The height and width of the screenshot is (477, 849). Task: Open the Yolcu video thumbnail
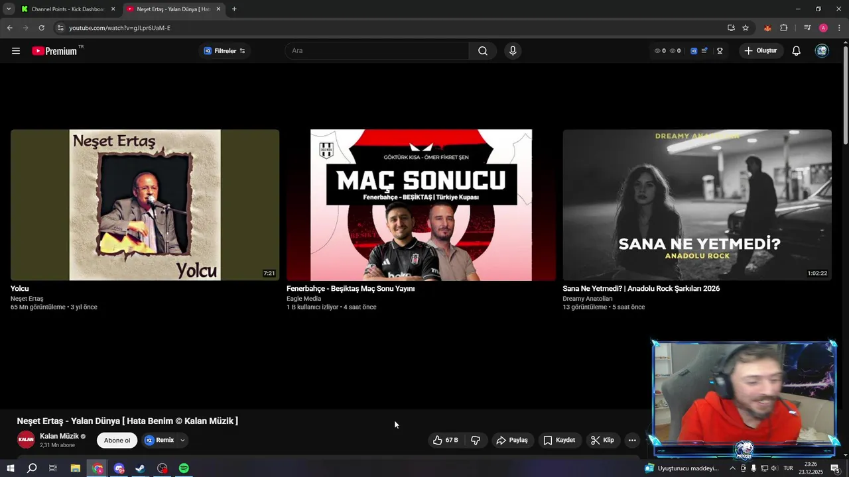pyautogui.click(x=145, y=205)
